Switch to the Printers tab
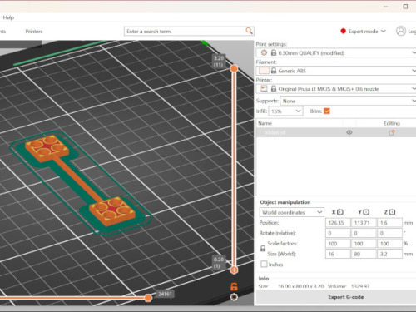 34,32
